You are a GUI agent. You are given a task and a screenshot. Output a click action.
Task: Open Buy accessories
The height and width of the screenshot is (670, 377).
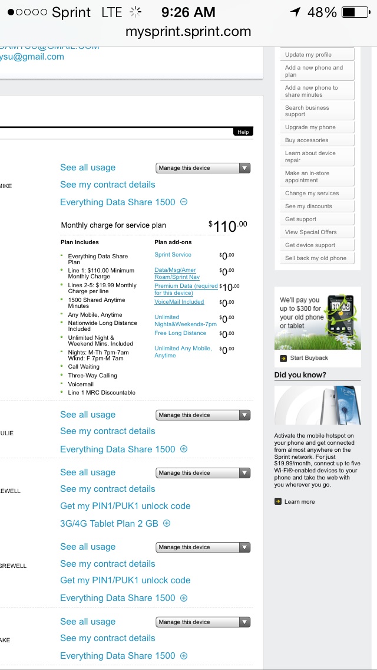pyautogui.click(x=318, y=140)
